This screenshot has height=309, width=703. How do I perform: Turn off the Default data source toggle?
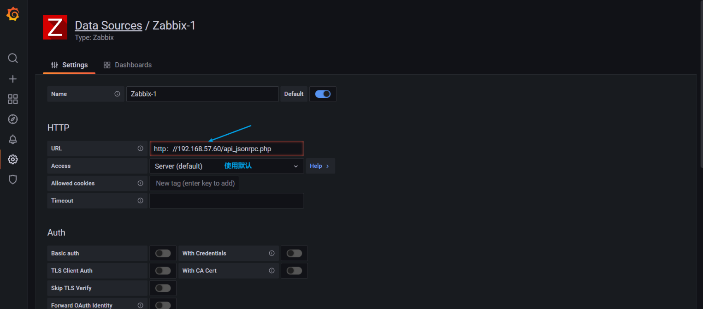click(323, 94)
